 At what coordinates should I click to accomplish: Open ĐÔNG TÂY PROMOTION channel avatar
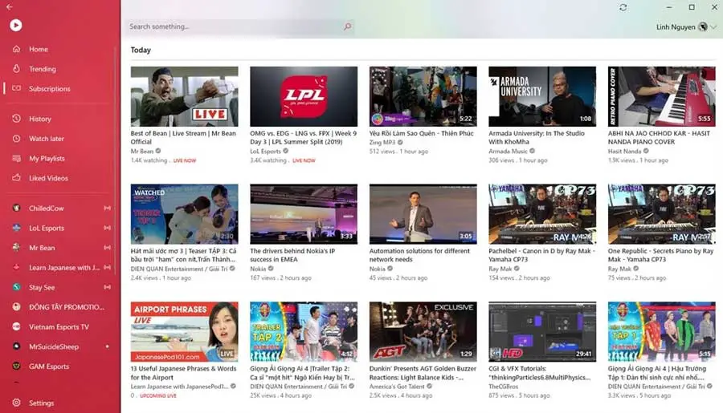tap(16, 306)
